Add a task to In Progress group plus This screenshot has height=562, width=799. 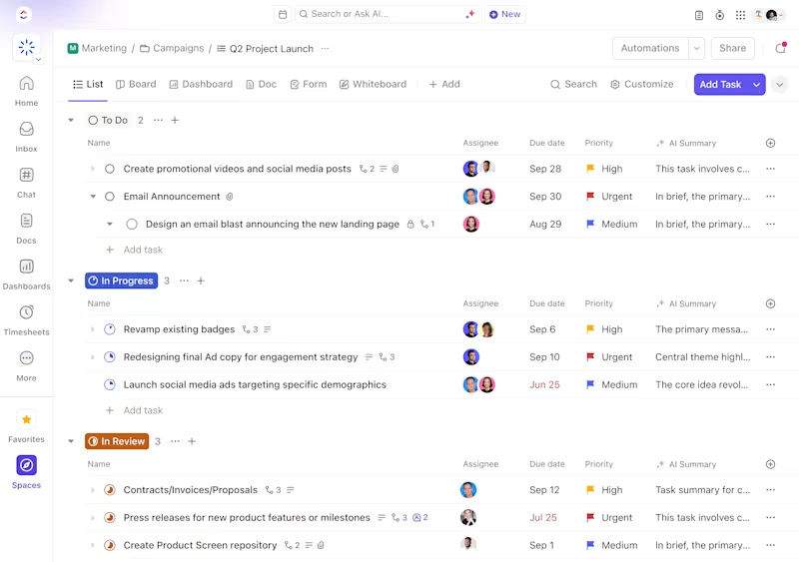click(x=201, y=281)
